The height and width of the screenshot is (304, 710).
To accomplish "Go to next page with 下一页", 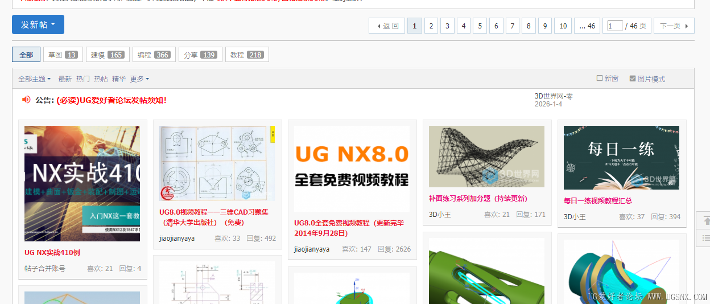I will coord(674,26).
